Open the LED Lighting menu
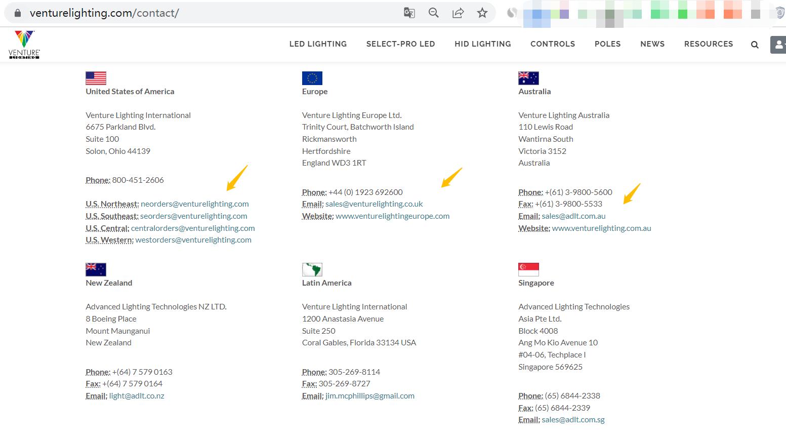786x437 pixels. click(x=318, y=44)
